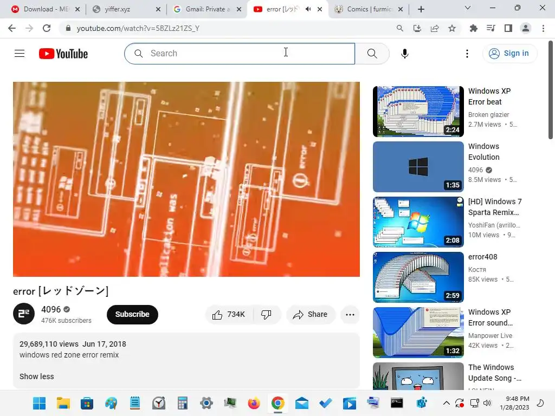The height and width of the screenshot is (416, 555).
Task: Open Windows 7 Sparta Remix thumbnail
Action: point(418,222)
